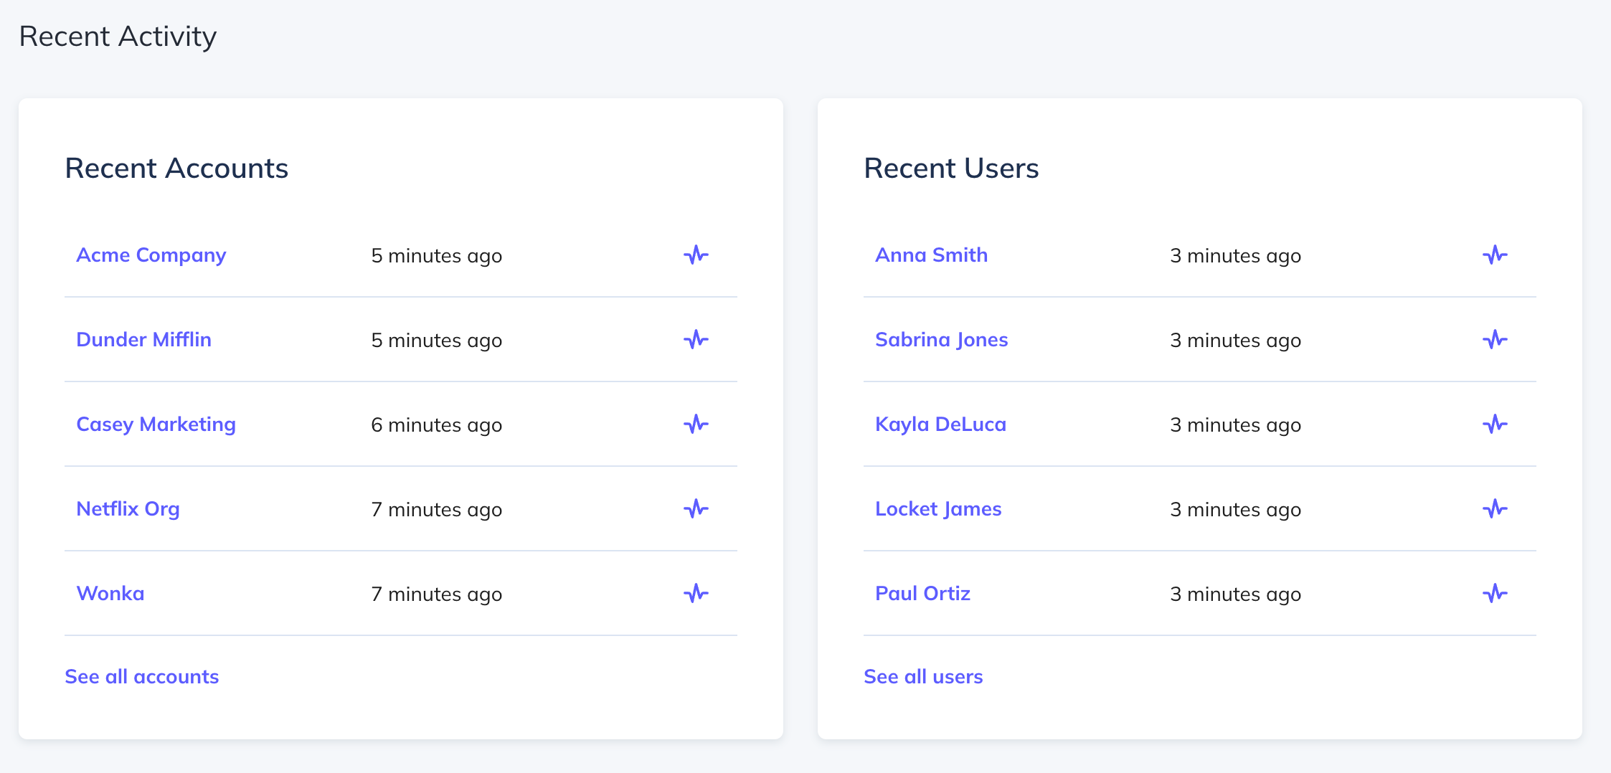This screenshot has width=1611, height=773.
Task: Click the Recent Activity page title
Action: 118,37
